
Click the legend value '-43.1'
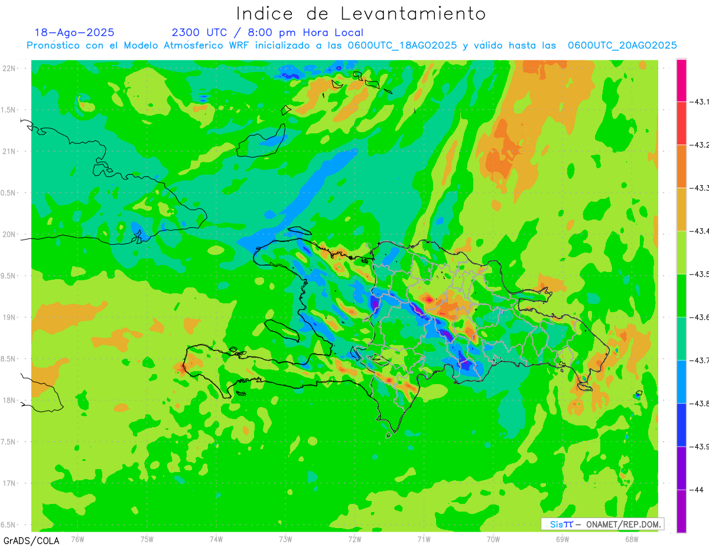click(x=699, y=102)
